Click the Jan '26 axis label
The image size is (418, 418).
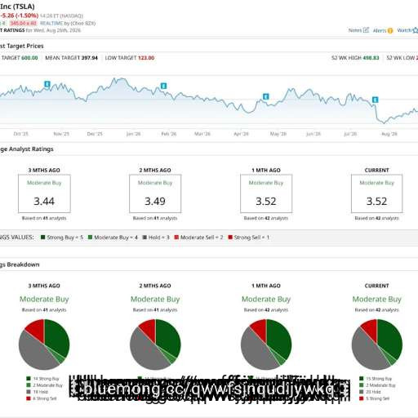[133, 134]
